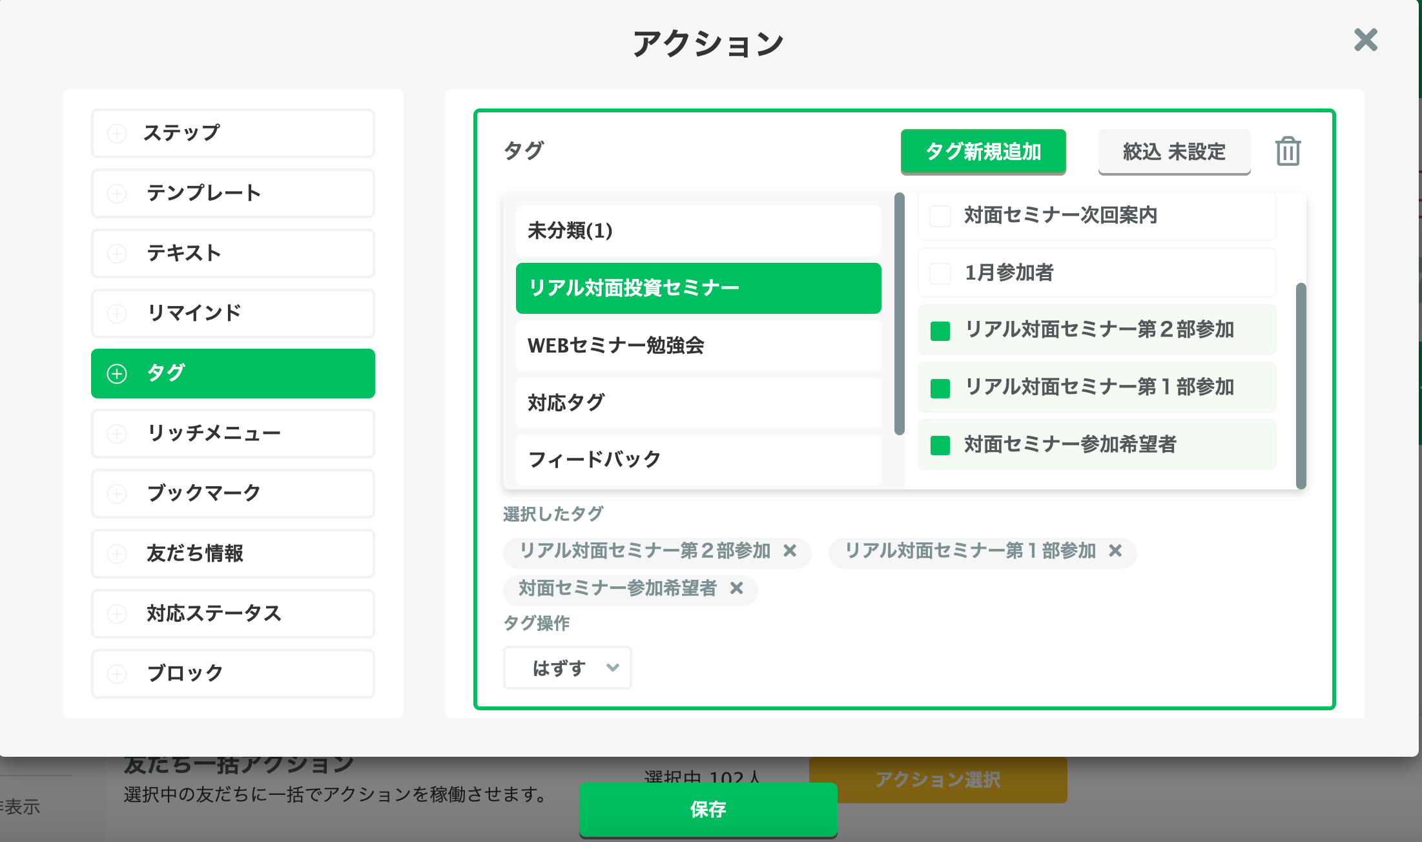Check the 1月参加者 checkbox
Image resolution: width=1422 pixels, height=842 pixels.
coord(940,273)
